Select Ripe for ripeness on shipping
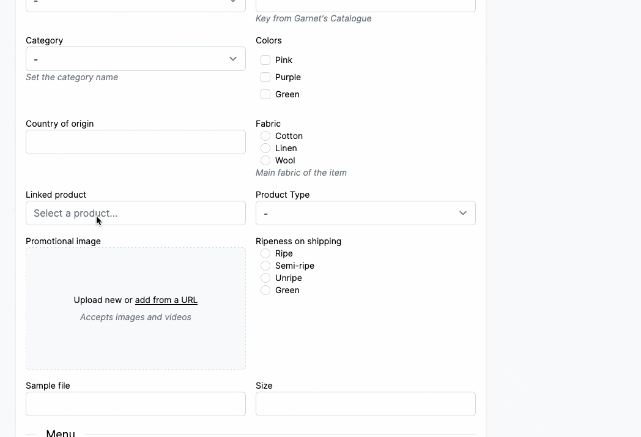Image resolution: width=641 pixels, height=437 pixels. coord(265,253)
